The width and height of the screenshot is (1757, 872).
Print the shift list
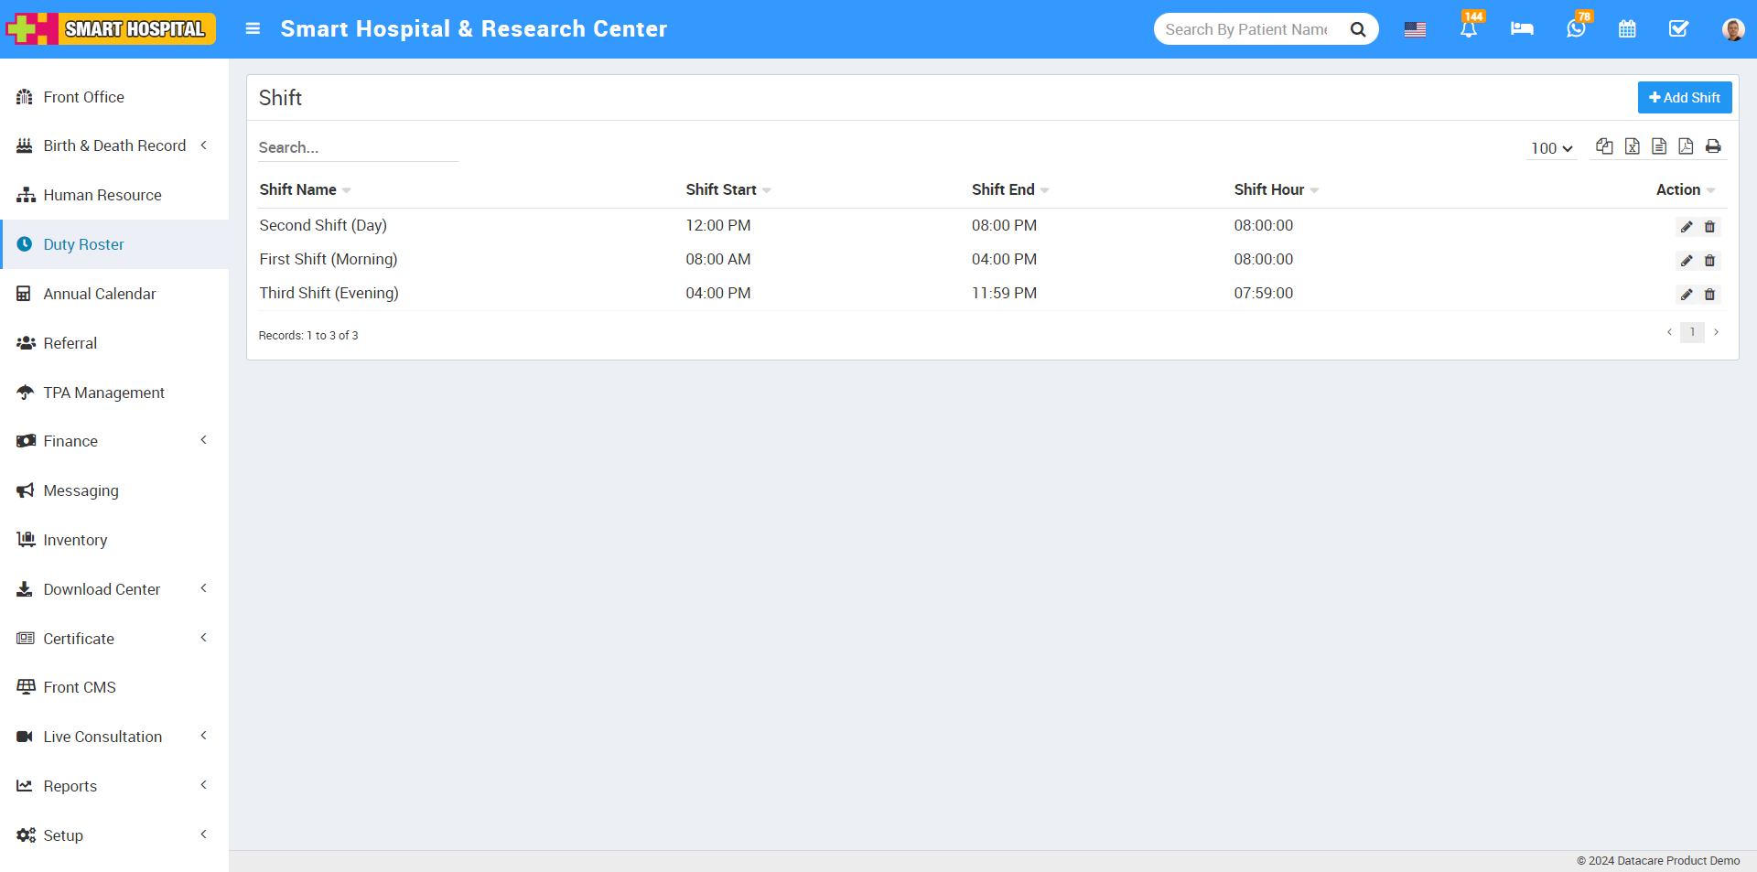1713,146
